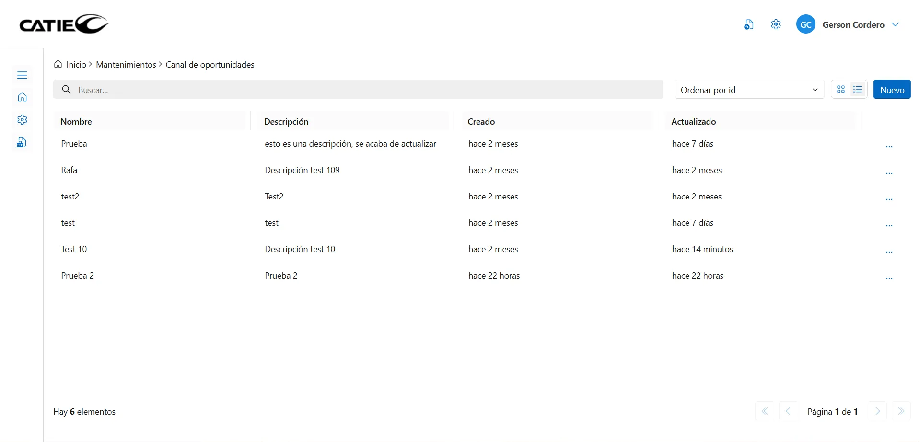This screenshot has height=442, width=920.
Task: Open the options menu for the Test 10 row
Action: 889,251
